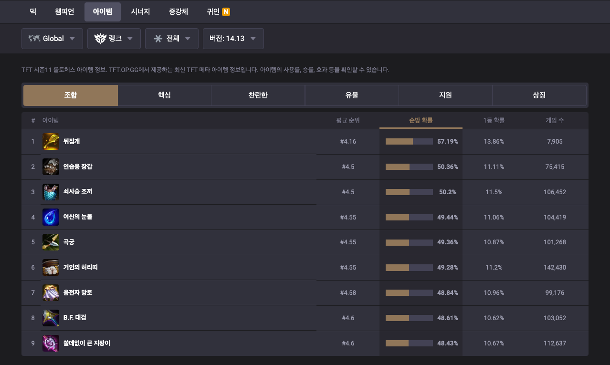Click the 연습용 장갑 glove icon
Image resolution: width=610 pixels, height=365 pixels.
(51, 167)
